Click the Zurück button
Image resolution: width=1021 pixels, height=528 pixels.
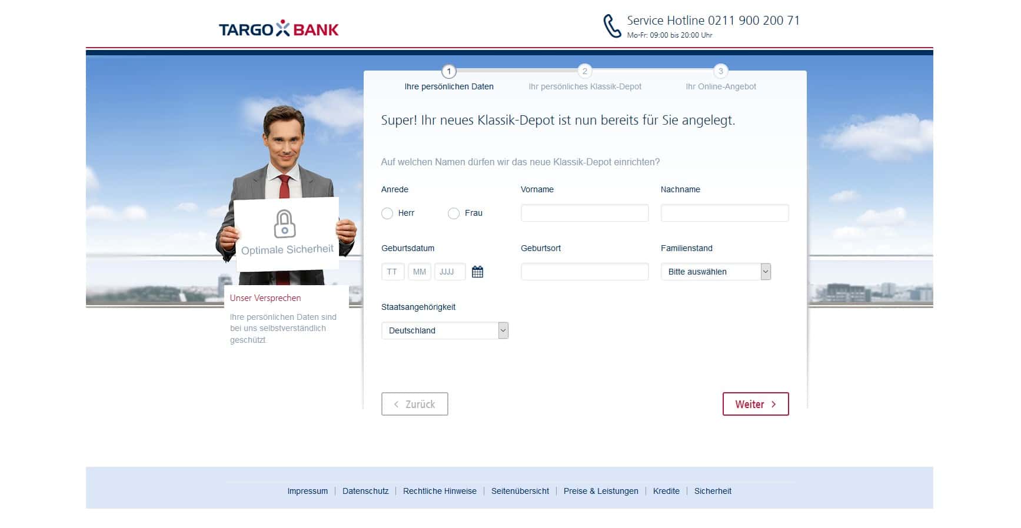[x=415, y=404]
